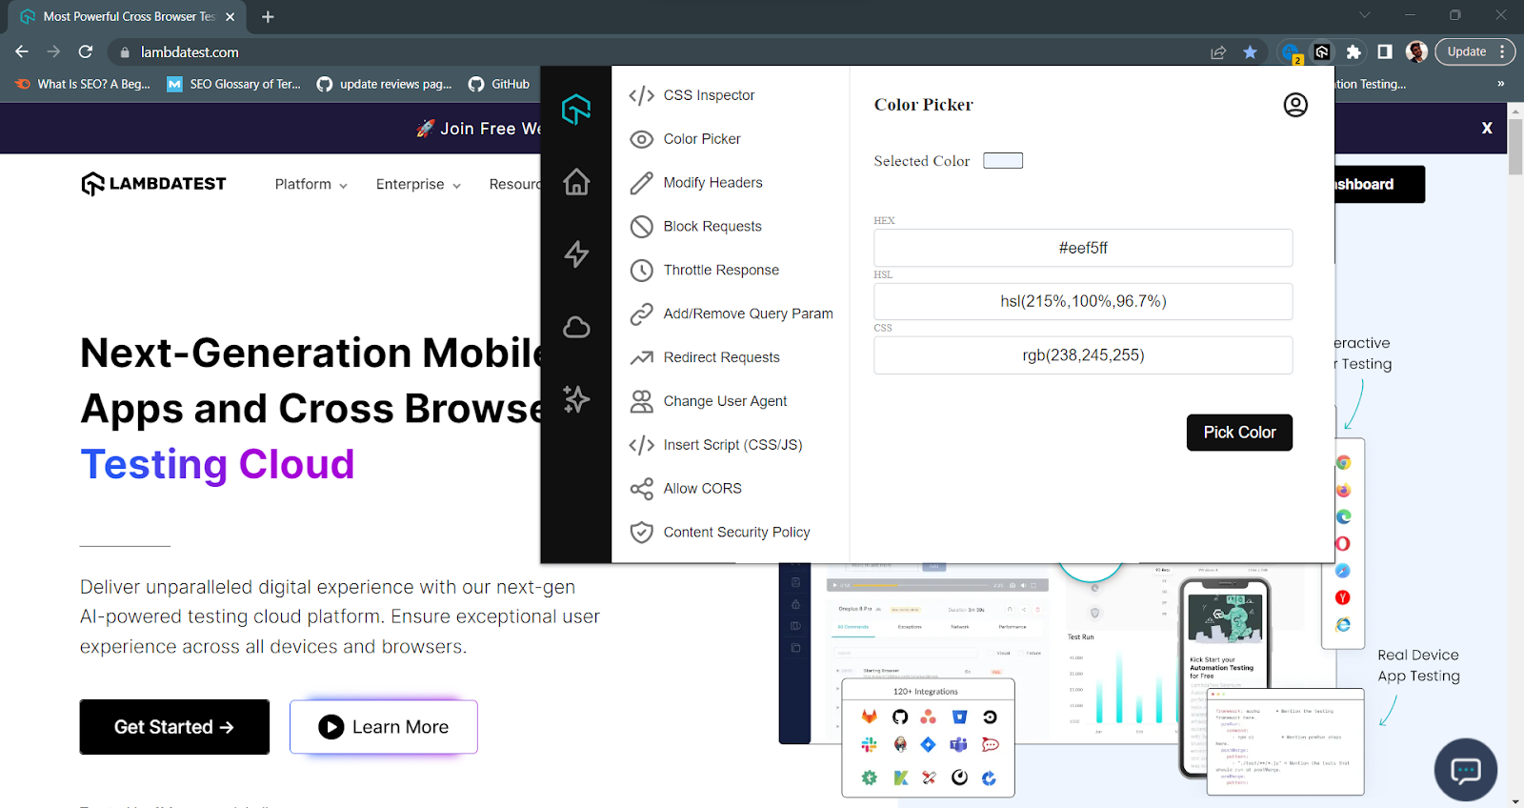Expand the Enterprise navigation dropdown

(418, 184)
